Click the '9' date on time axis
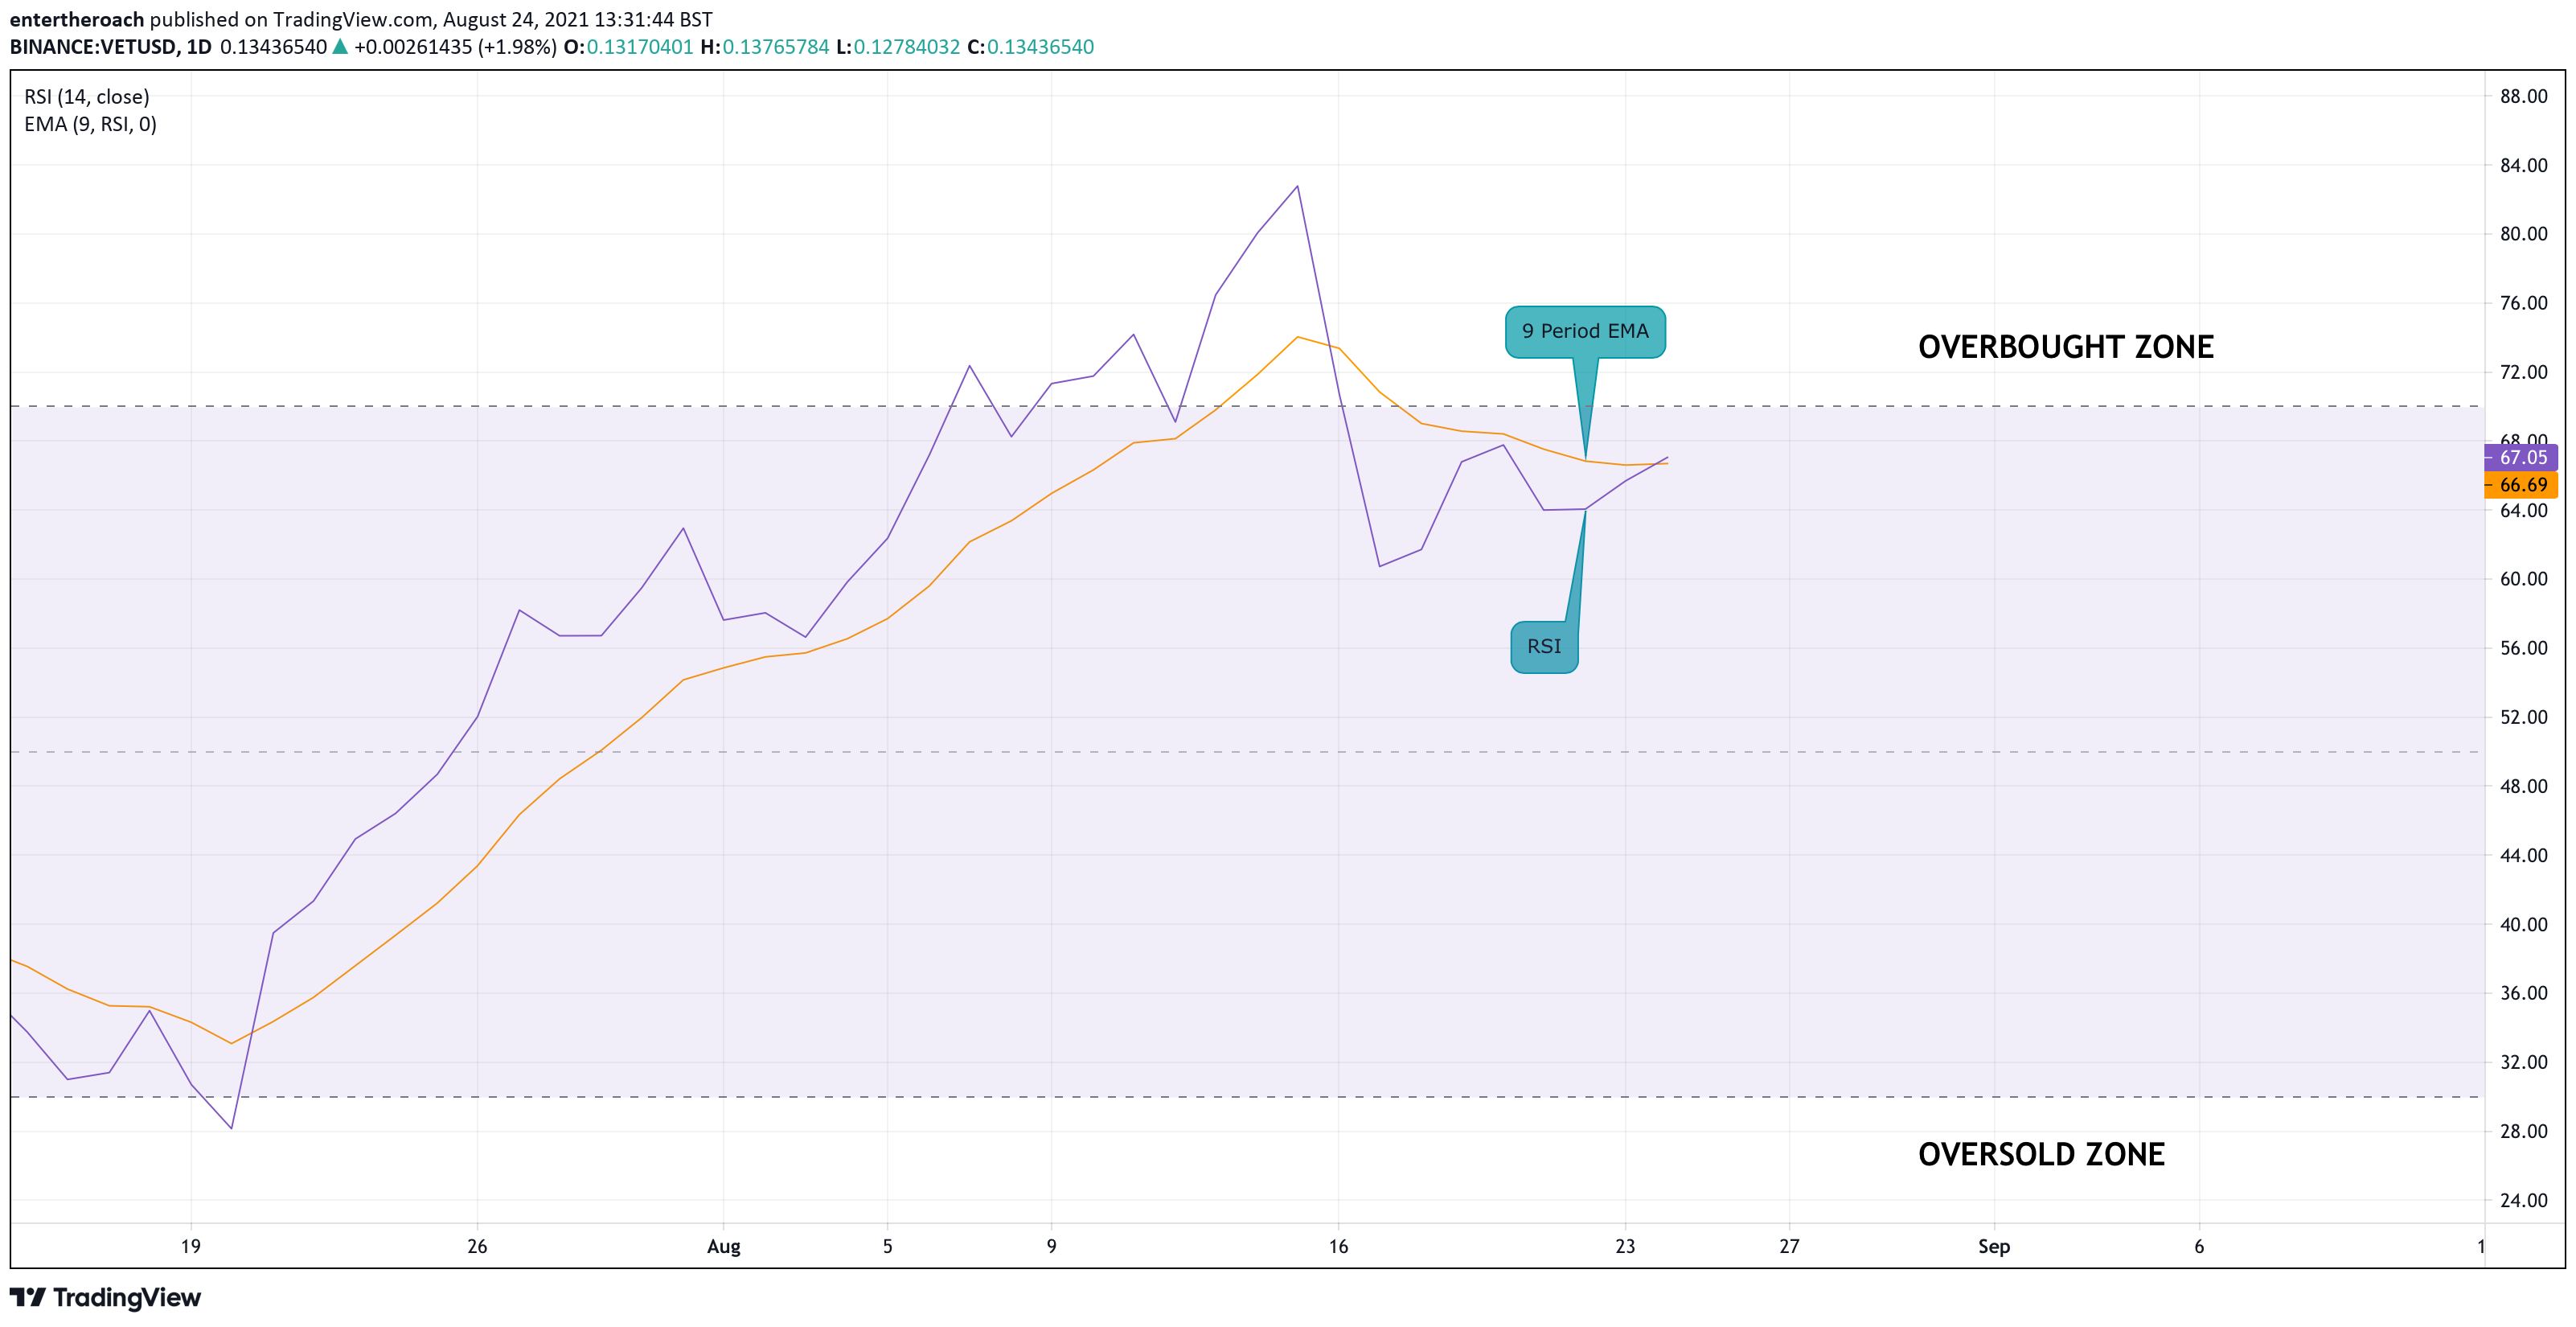 (x=1051, y=1246)
